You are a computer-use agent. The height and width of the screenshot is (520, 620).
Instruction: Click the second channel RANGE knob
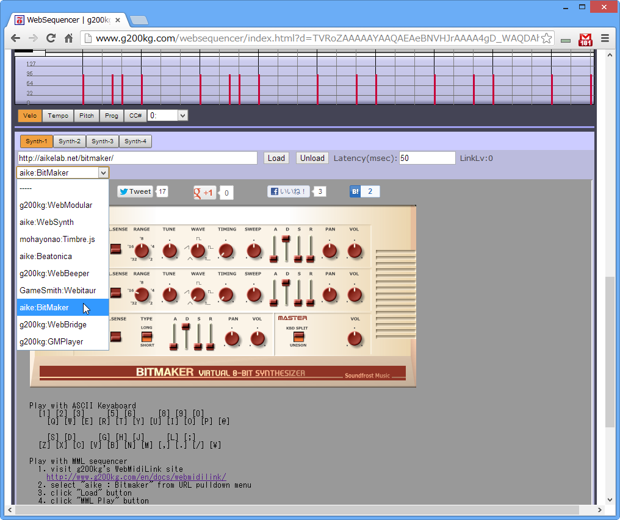pos(142,295)
